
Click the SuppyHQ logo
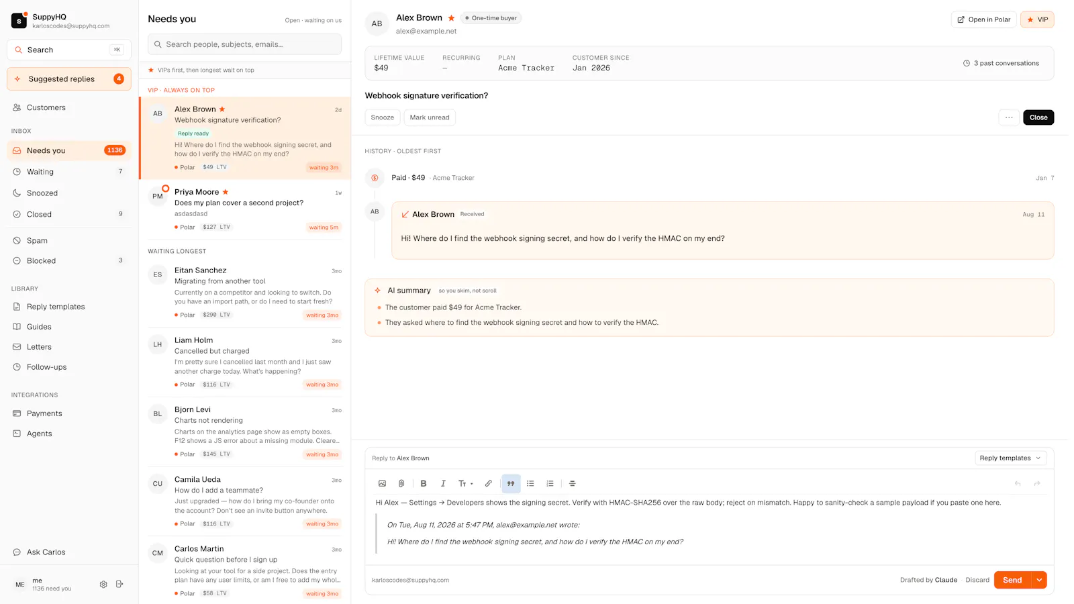pyautogui.click(x=19, y=21)
